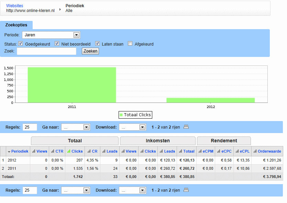Click the chart icon beside Totaal Leads column
Screen dimensions: 287x203
(104, 151)
